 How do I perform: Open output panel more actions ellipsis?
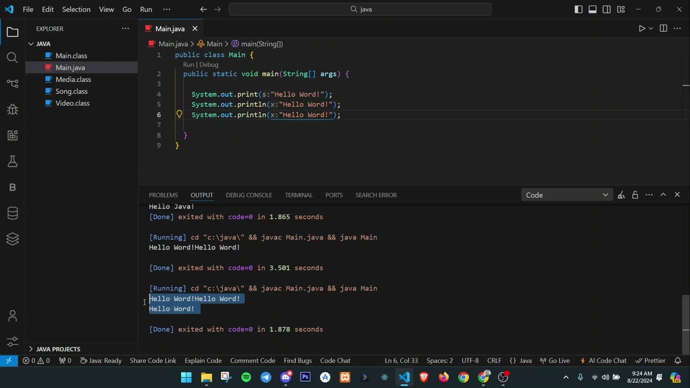point(649,195)
